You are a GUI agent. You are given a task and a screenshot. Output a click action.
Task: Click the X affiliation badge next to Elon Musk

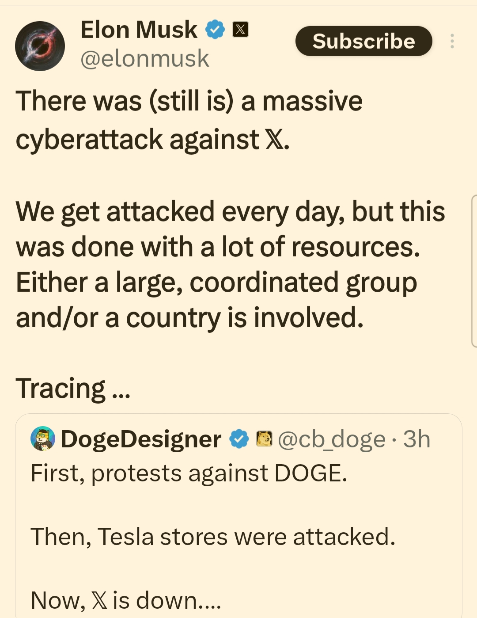[240, 30]
